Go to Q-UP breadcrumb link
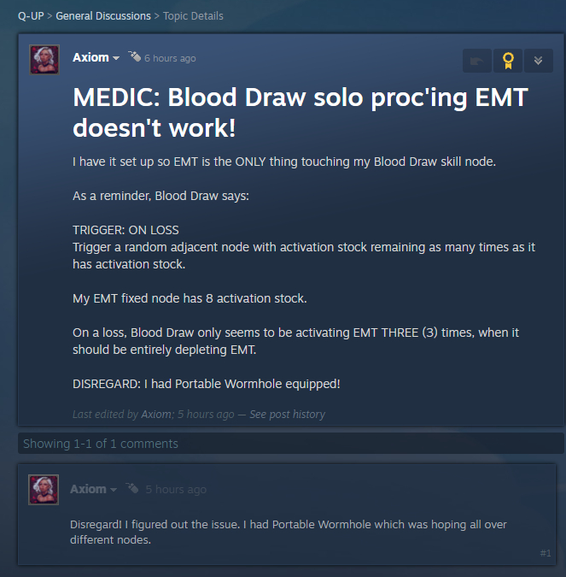Screen dimensions: 566x577 pyautogui.click(x=31, y=16)
